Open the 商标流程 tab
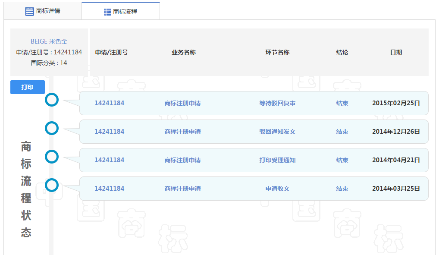This screenshot has width=439, height=255. point(121,12)
